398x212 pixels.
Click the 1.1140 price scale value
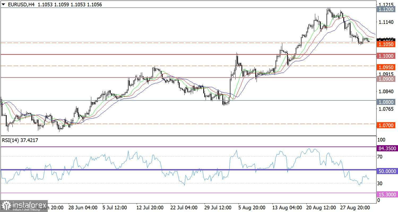(x=386, y=22)
